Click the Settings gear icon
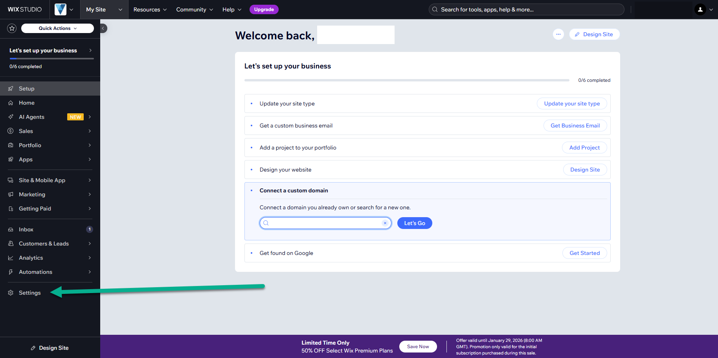 click(x=11, y=293)
